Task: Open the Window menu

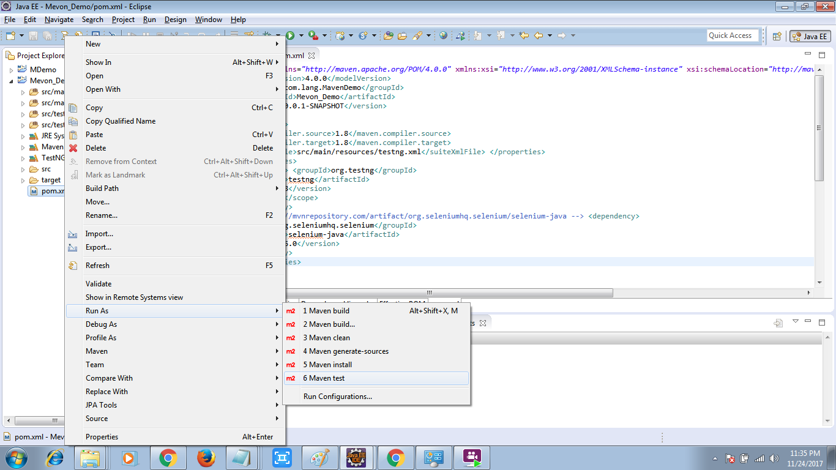Action: [x=208, y=19]
